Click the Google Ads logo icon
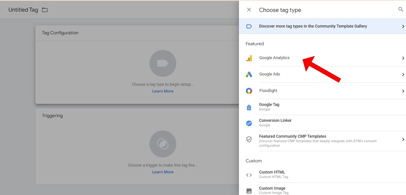Viewport: 406px width, 195px height. [x=249, y=74]
